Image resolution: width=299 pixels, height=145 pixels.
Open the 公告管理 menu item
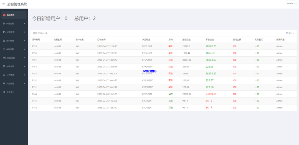pos(11,75)
